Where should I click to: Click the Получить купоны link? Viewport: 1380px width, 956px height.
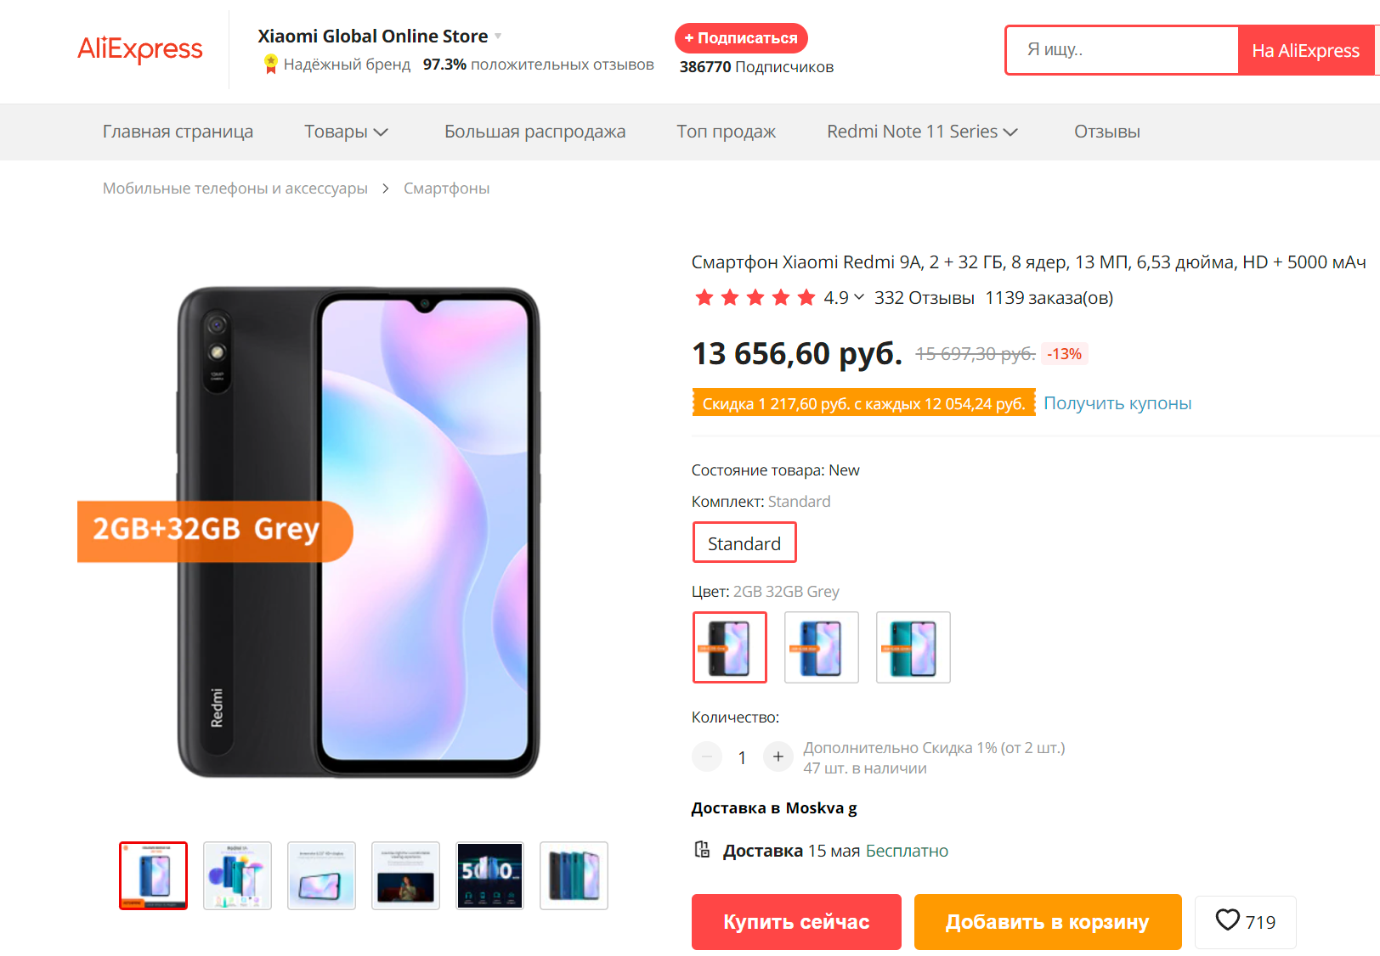[x=1117, y=403]
